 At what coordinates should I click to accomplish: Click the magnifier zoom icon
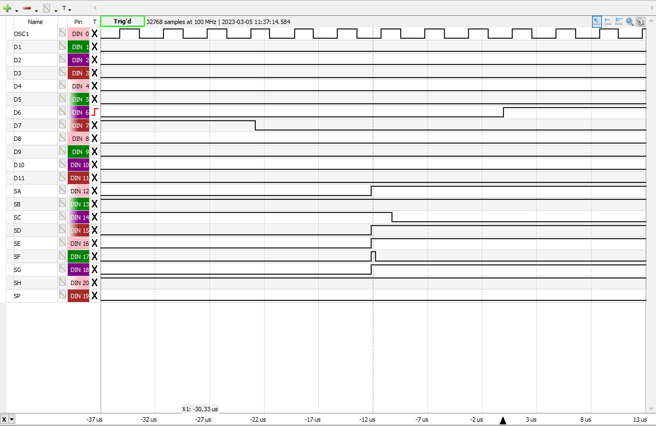tap(630, 21)
